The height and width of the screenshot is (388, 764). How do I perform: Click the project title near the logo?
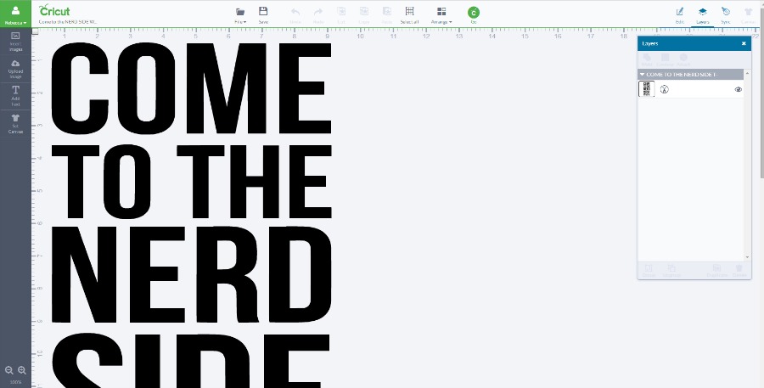(68, 22)
